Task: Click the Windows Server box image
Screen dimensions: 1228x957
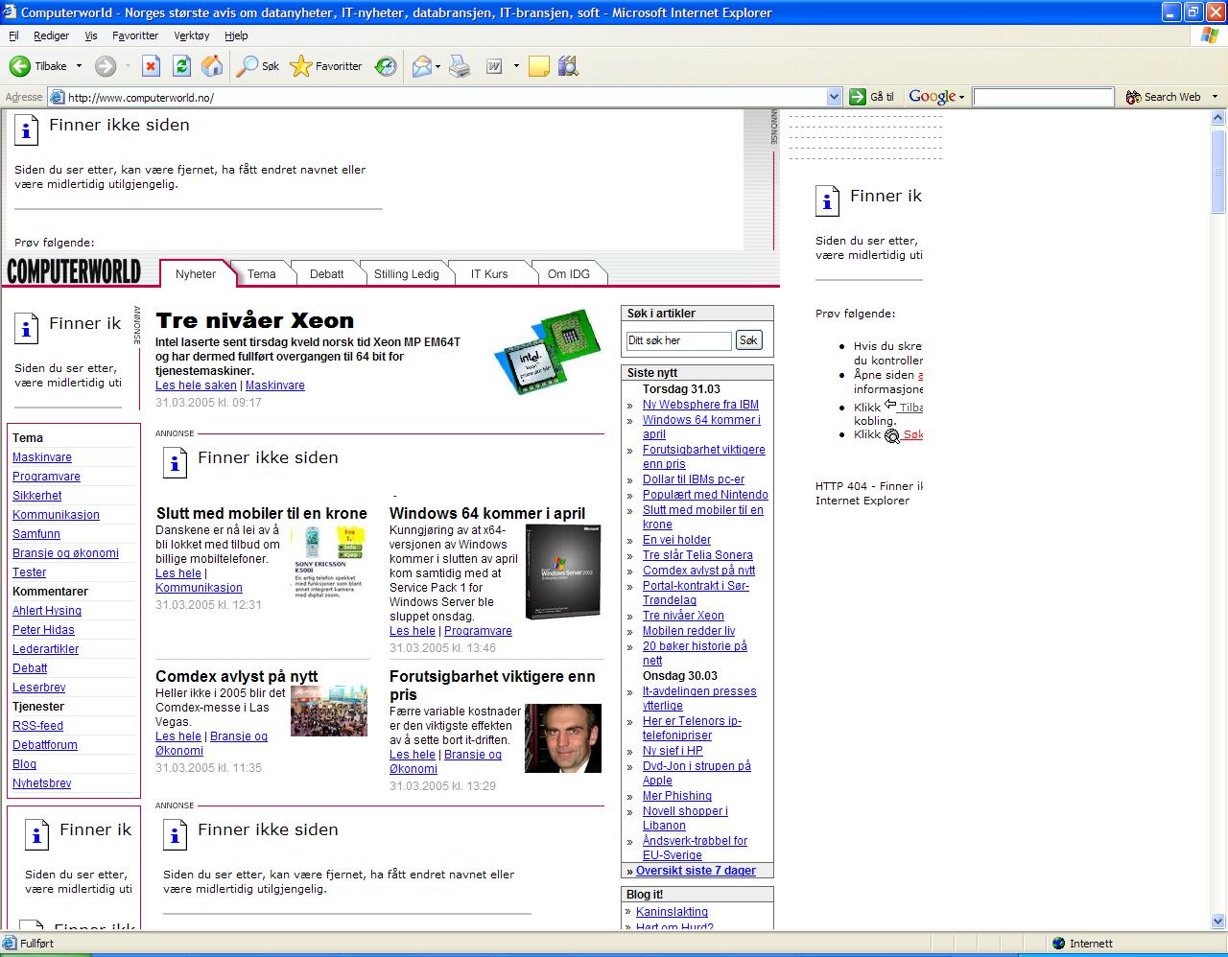Action: pyautogui.click(x=563, y=572)
